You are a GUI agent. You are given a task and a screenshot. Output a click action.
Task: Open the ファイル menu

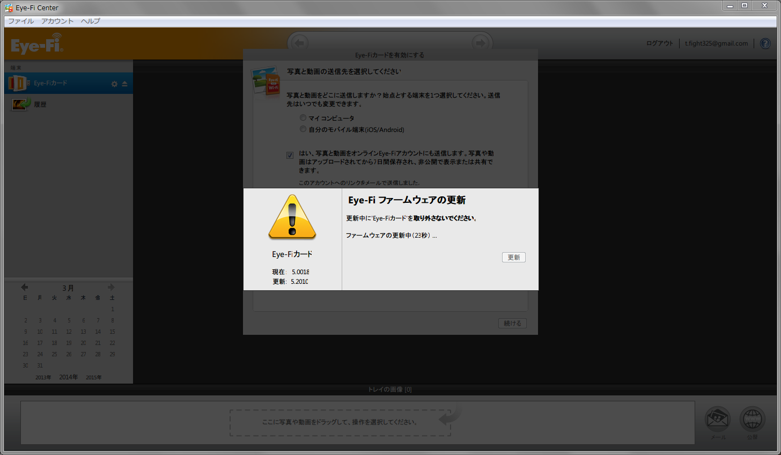tap(21, 21)
